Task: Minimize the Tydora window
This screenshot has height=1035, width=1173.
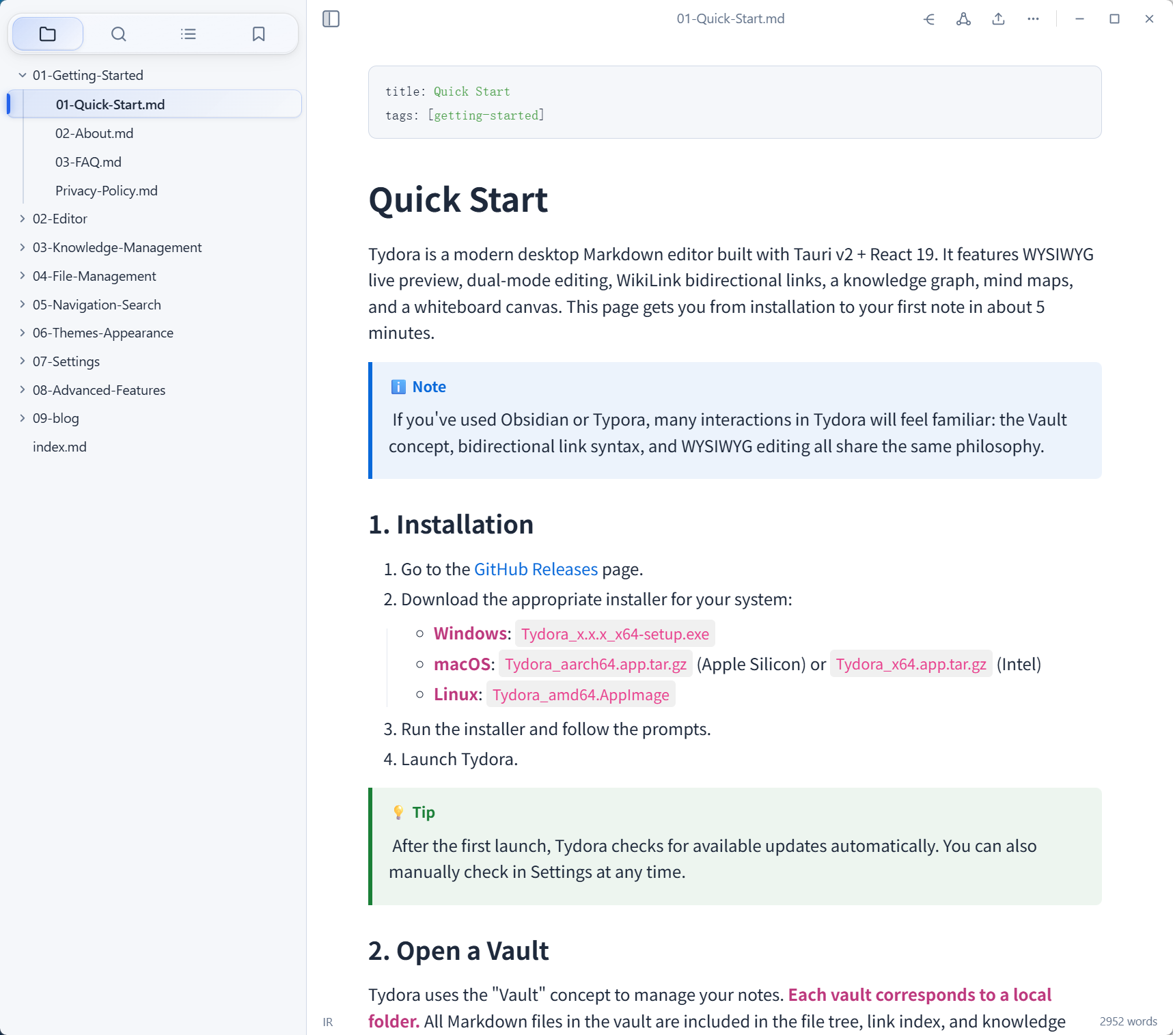Action: tap(1079, 19)
